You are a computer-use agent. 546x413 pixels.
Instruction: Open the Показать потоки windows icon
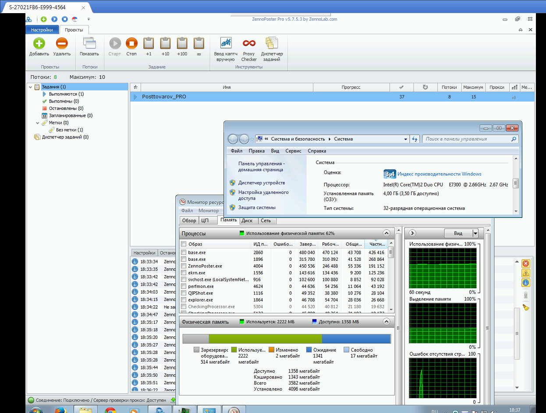(x=89, y=43)
